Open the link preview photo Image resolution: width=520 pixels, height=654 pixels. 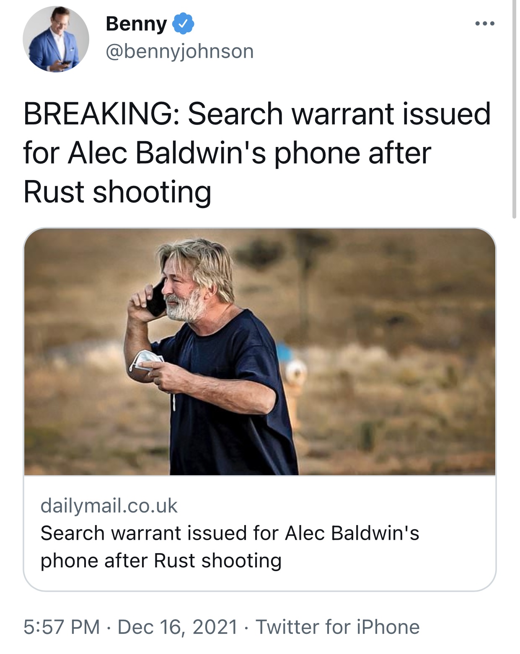pyautogui.click(x=260, y=352)
